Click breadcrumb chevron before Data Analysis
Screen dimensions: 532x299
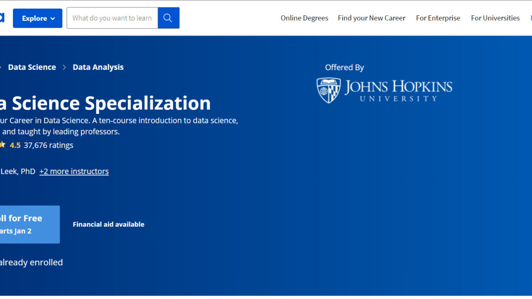(64, 67)
